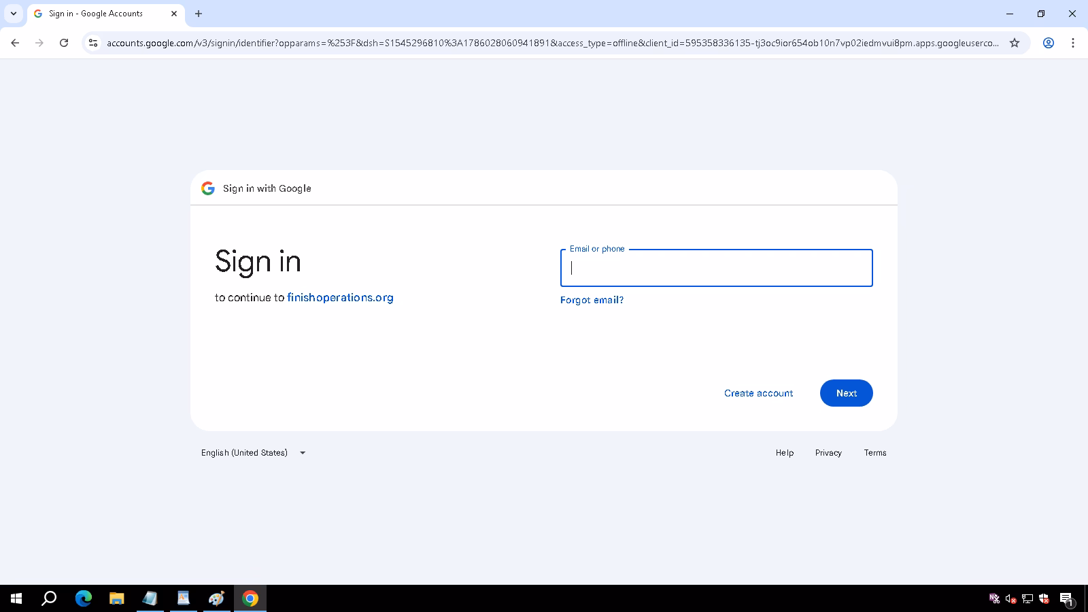Open the Terms link
This screenshot has width=1088, height=612.
(x=875, y=453)
